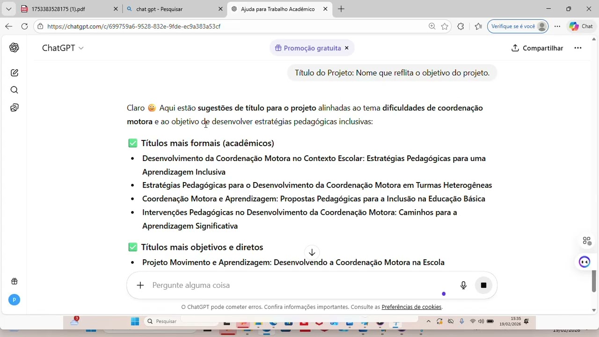Close the Ajuda para Trabalho Acadêmico tab
The height and width of the screenshot is (337, 599).
pyautogui.click(x=325, y=9)
